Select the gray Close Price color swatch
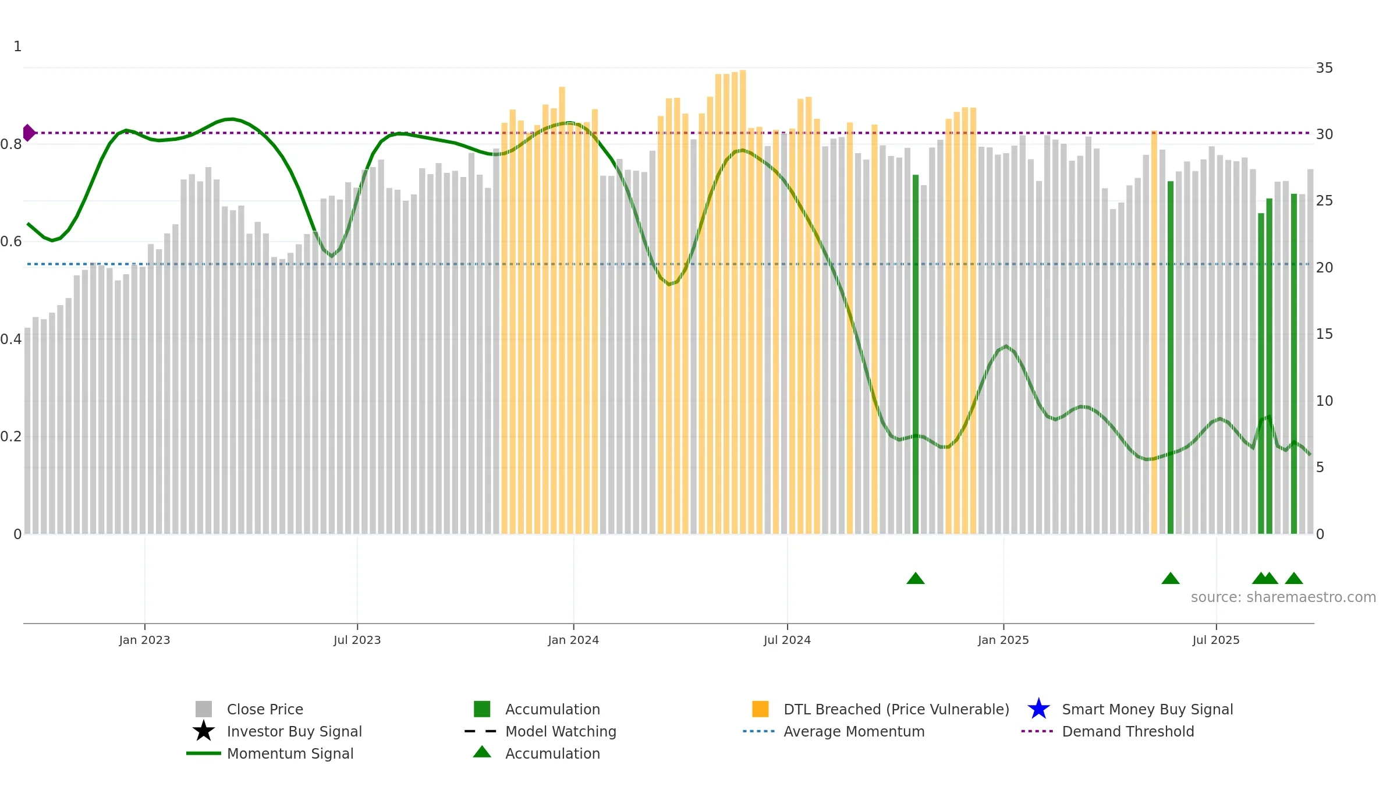Screen dimensions: 1397x786 [x=204, y=709]
